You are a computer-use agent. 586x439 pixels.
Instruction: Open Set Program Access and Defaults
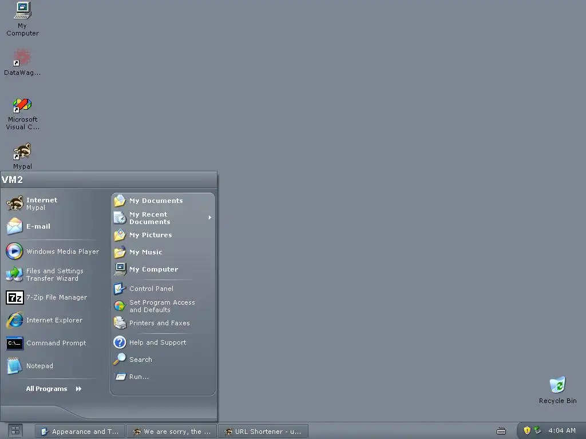[163, 306]
